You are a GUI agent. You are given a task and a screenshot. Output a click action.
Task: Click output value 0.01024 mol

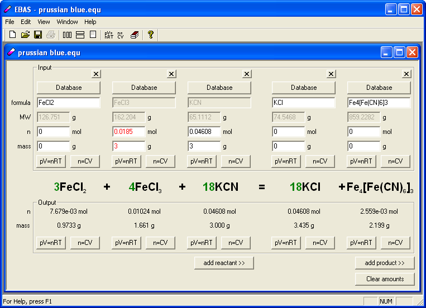click(x=144, y=211)
